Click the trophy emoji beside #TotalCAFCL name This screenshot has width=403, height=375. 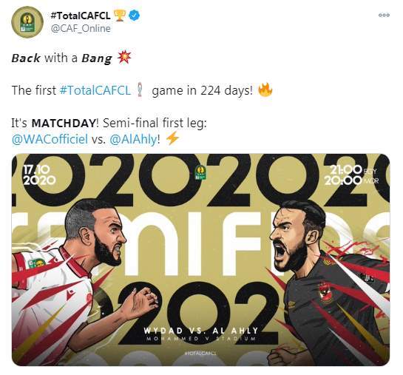coord(120,16)
